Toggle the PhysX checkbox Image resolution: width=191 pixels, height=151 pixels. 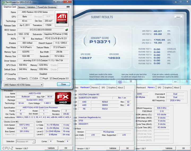pos(41,78)
